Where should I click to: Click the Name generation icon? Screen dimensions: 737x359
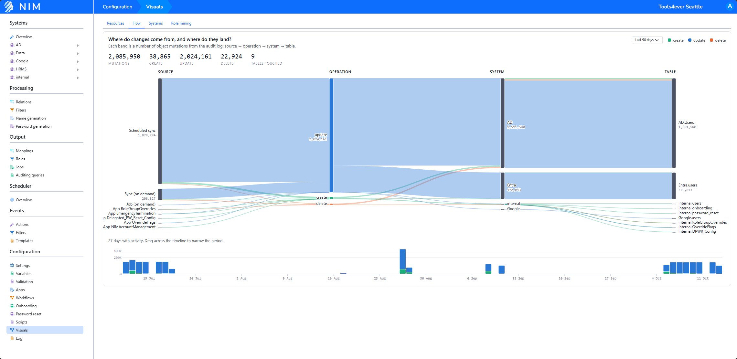(x=12, y=118)
